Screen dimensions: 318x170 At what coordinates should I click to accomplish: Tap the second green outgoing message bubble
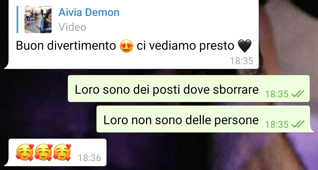(203, 119)
